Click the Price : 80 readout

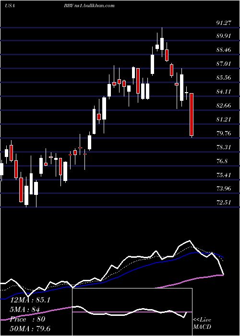[x=27, y=319]
